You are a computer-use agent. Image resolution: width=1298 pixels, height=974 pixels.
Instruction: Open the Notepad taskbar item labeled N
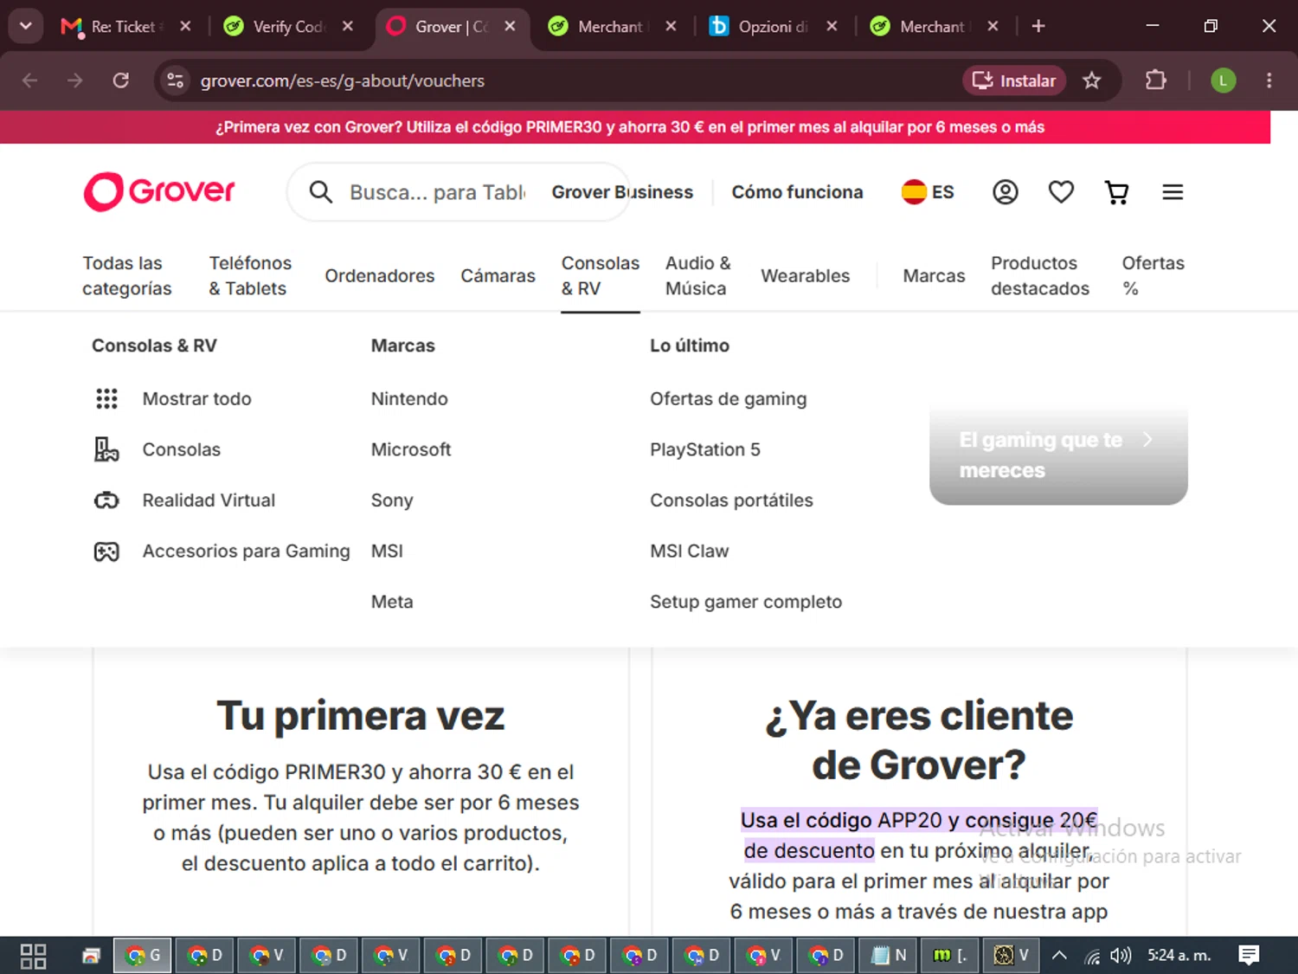(889, 956)
